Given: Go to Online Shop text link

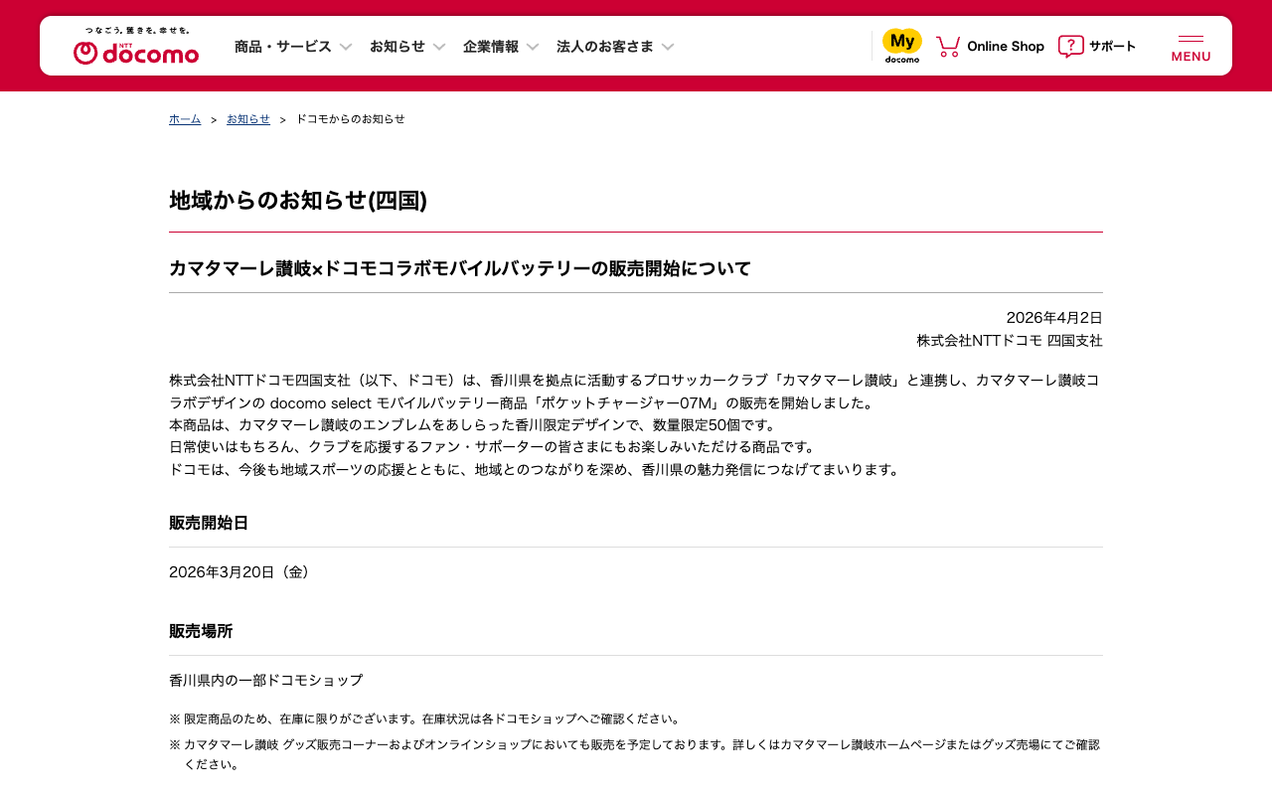Looking at the screenshot, I should click(x=1006, y=46).
